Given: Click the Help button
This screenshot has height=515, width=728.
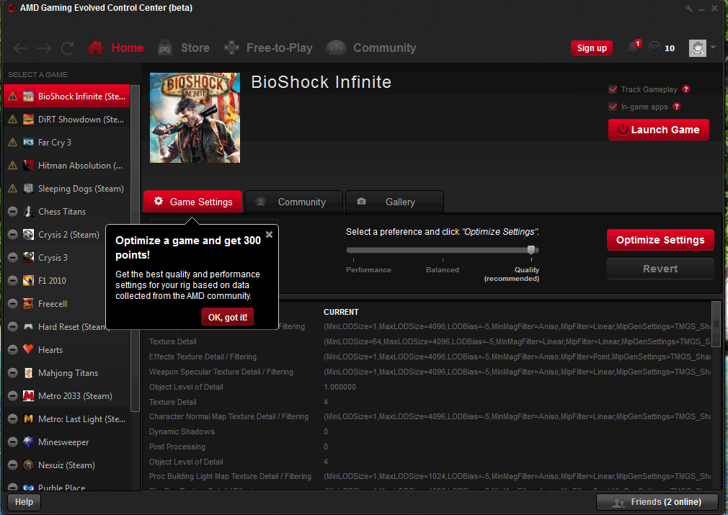Looking at the screenshot, I should tap(24, 502).
